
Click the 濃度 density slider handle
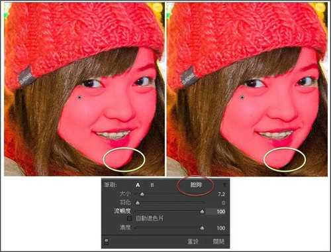click(x=202, y=228)
